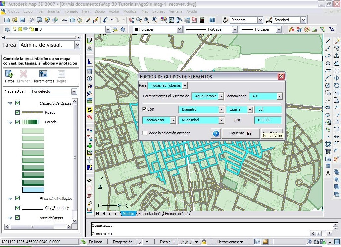Select the light blue parcel color swatch
The height and width of the screenshot is (247, 341).
coord(33,190)
